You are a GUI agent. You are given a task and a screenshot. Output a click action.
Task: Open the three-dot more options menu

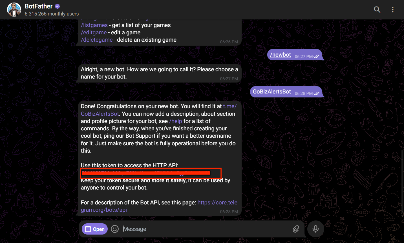tap(392, 10)
